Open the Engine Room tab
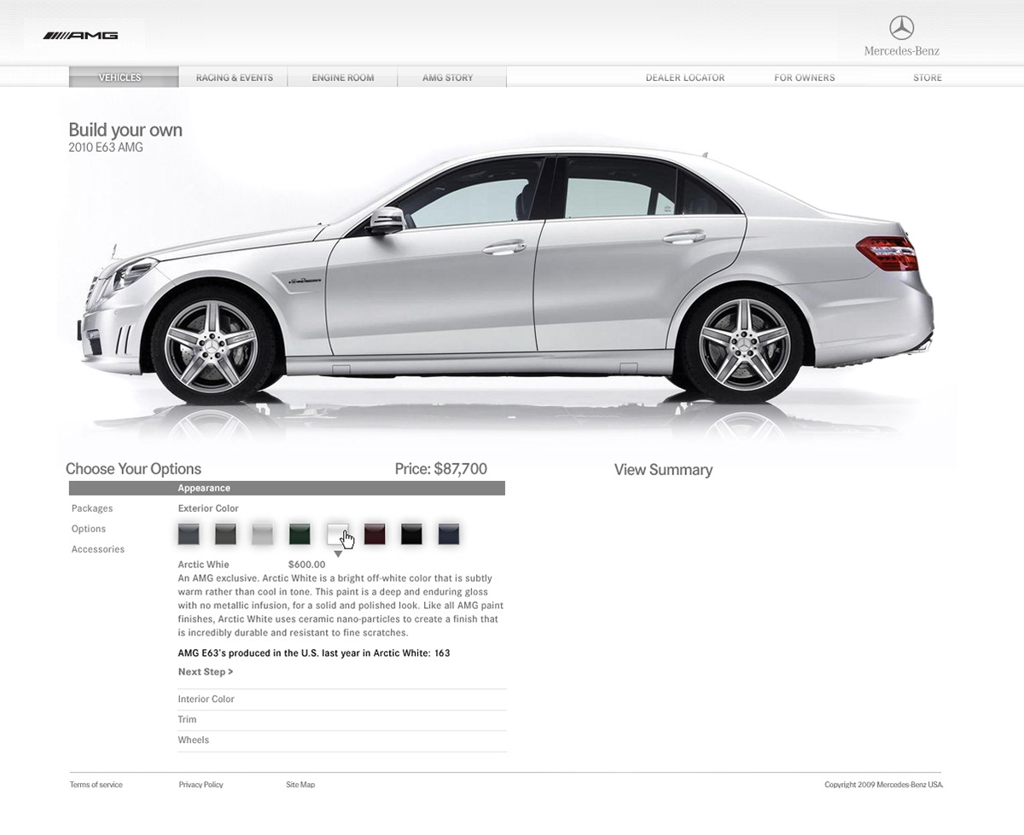Screen dimensions: 1024x835 click(343, 78)
